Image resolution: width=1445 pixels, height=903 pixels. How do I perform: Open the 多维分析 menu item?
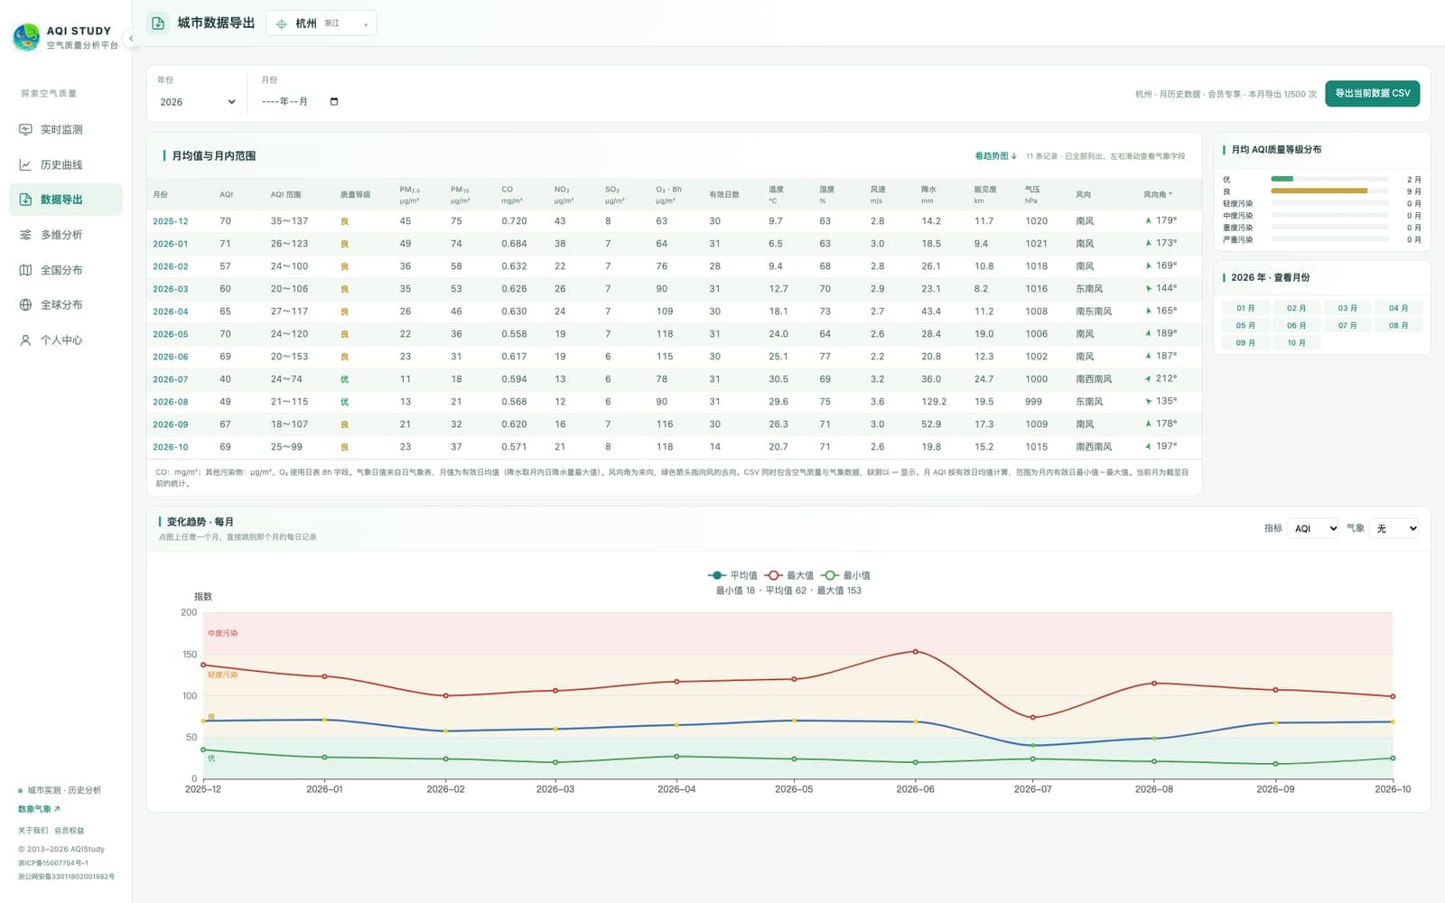point(66,235)
